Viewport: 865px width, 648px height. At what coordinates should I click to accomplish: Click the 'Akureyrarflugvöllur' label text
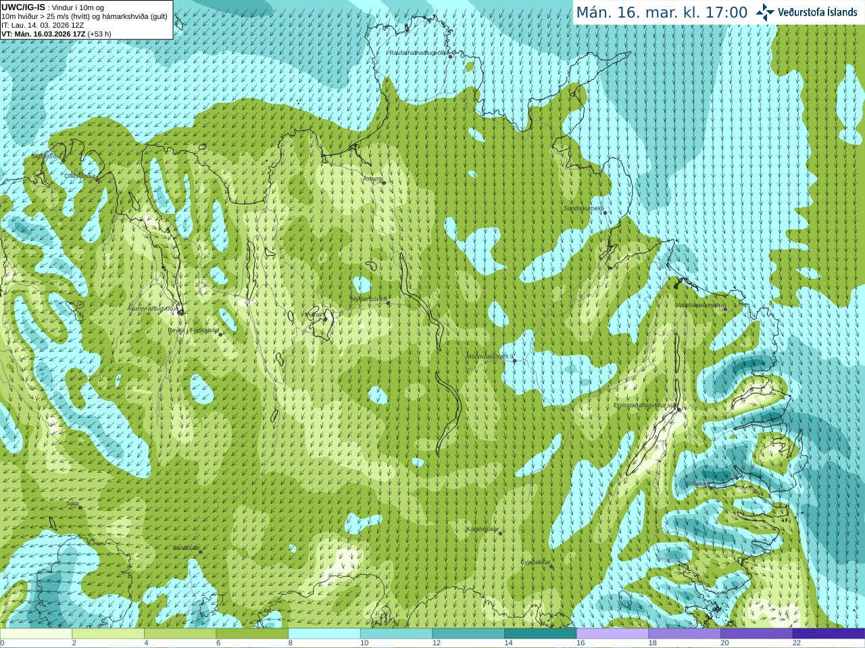coord(153,308)
